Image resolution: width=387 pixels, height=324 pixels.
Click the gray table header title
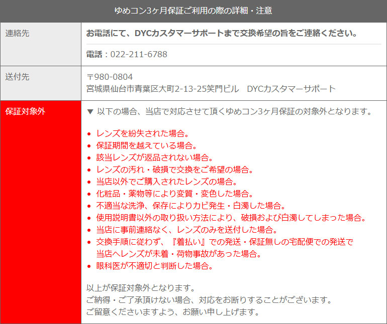click(x=193, y=11)
